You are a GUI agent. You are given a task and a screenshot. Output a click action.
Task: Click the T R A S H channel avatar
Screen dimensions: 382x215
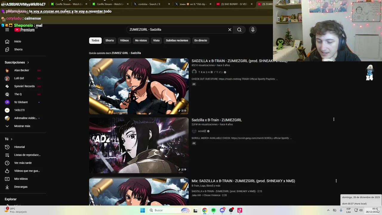click(x=194, y=72)
